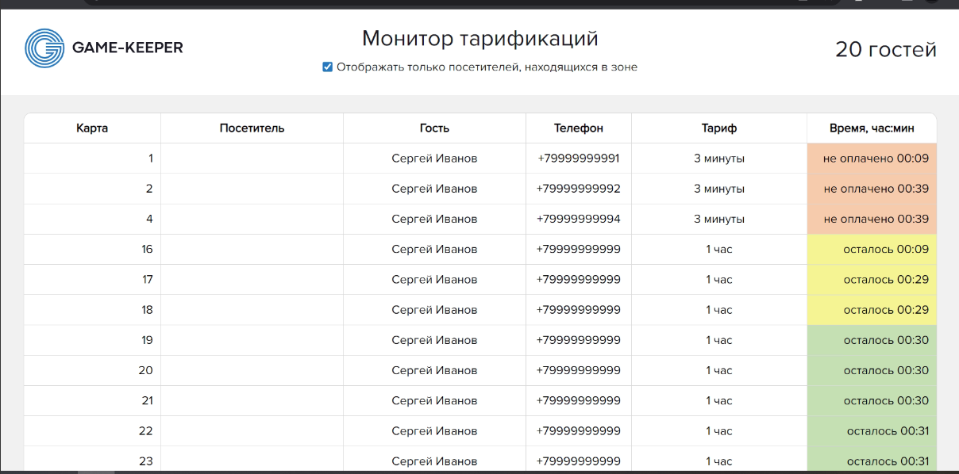Viewport: 959px width, 474px height.
Task: Click the checkbox label text about visitors in zone
Action: [x=487, y=67]
